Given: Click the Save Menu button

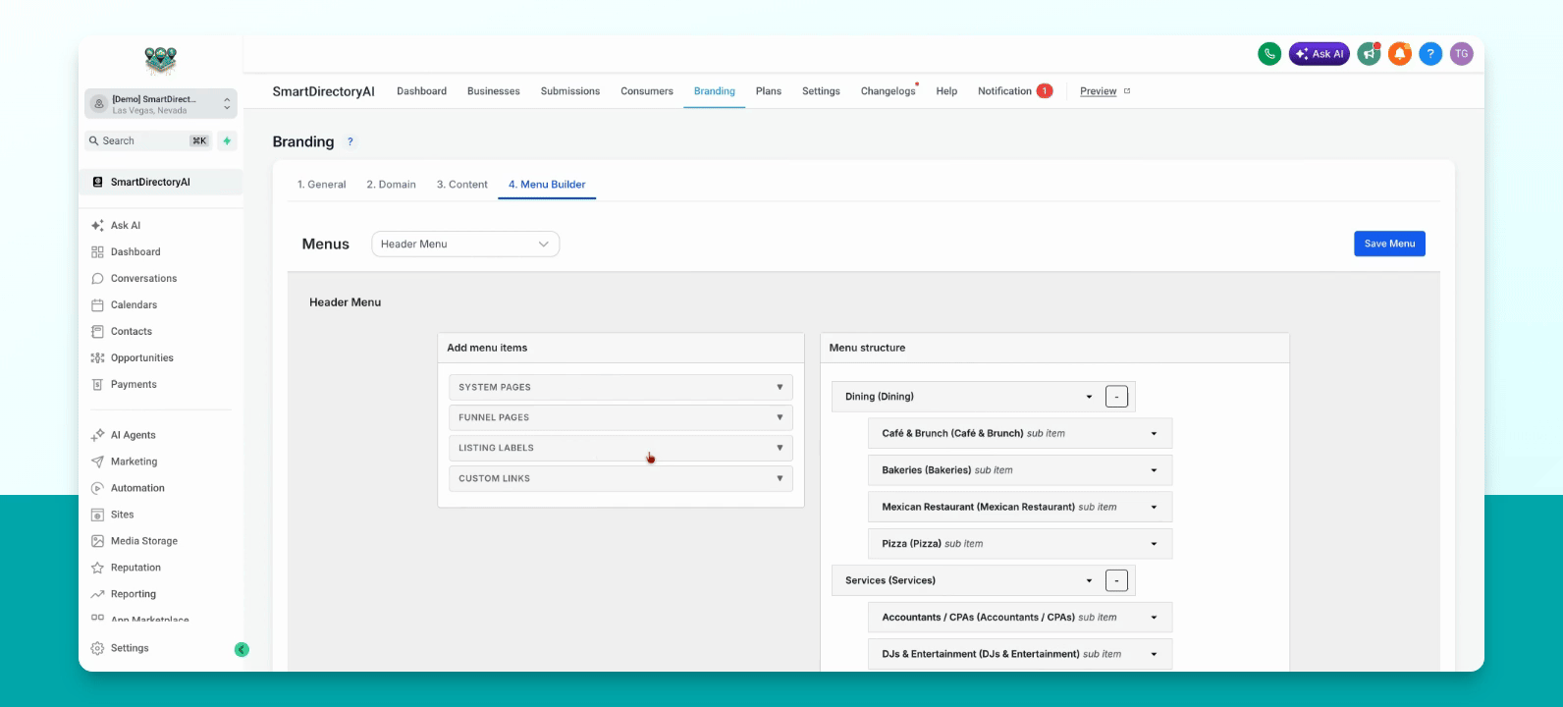Looking at the screenshot, I should [1389, 244].
